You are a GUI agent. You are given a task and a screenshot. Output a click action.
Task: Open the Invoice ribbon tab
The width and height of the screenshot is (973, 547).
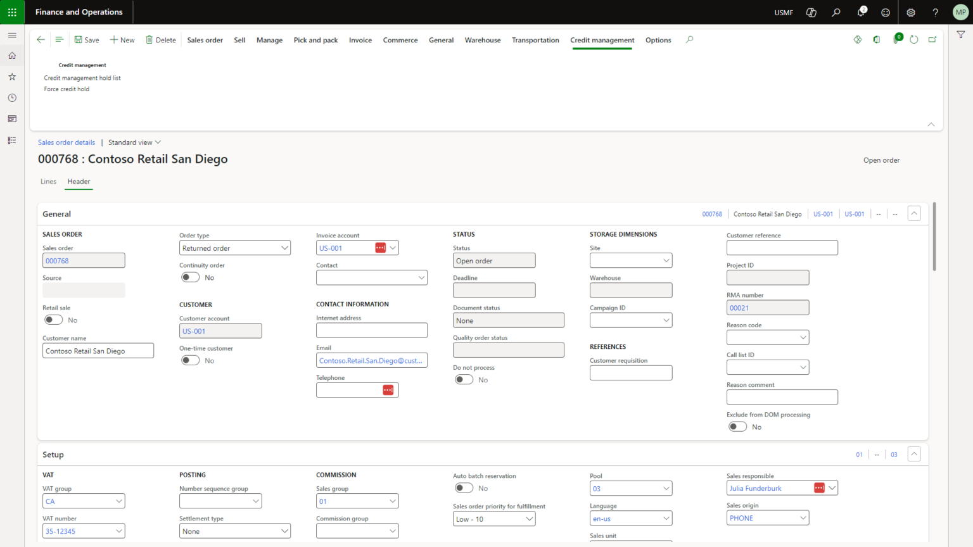360,40
